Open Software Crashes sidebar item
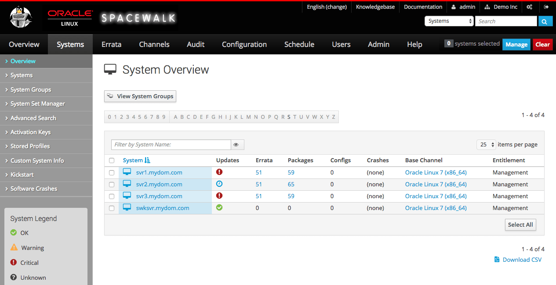Viewport: 556px width, 285px height. pos(46,189)
